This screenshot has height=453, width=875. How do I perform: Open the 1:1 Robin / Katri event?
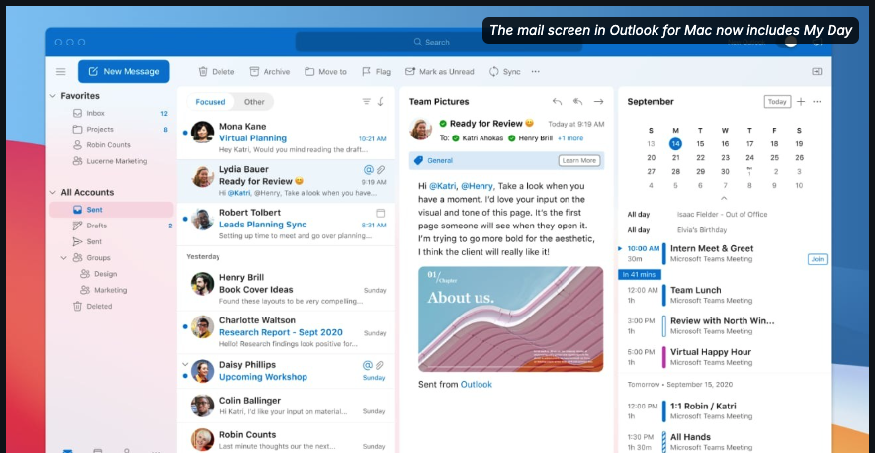[723, 411]
